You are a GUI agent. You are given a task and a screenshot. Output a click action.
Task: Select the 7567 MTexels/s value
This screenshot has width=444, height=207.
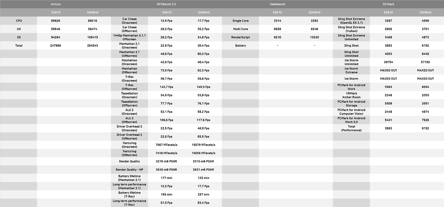(166, 145)
